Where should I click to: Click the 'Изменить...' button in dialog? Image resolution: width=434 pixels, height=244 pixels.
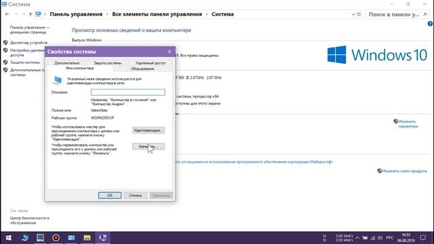point(149,146)
